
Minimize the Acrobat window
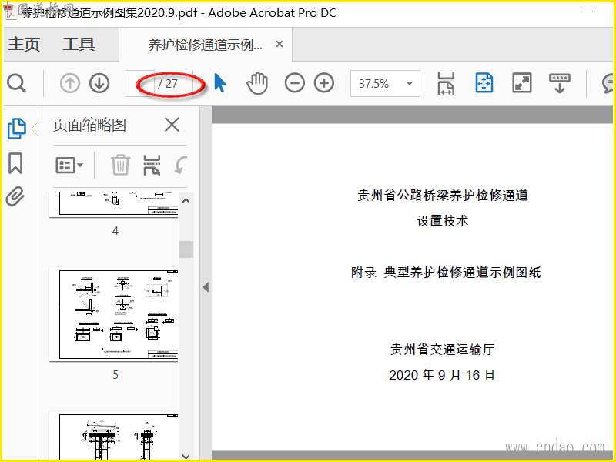(588, 12)
